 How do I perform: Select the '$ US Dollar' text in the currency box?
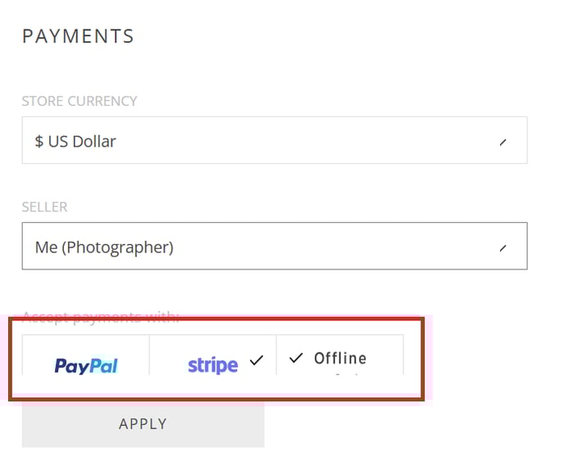75,141
